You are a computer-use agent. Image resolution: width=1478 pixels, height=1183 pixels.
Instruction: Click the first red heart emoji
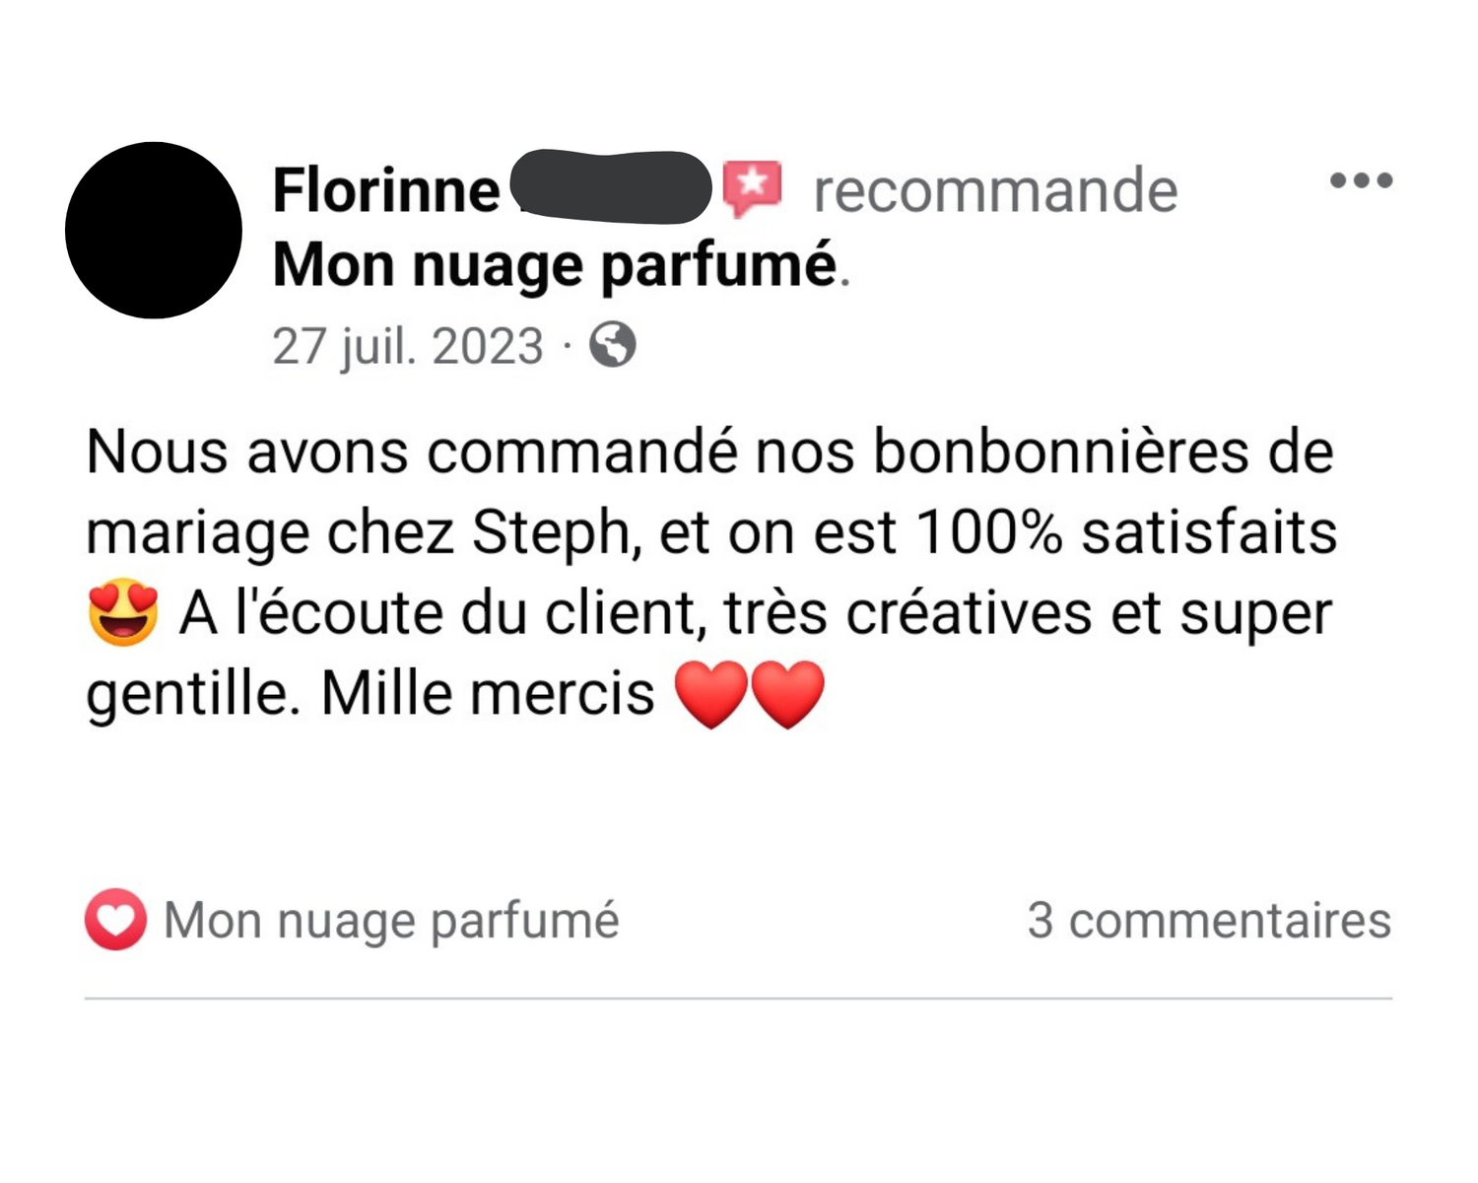[711, 693]
